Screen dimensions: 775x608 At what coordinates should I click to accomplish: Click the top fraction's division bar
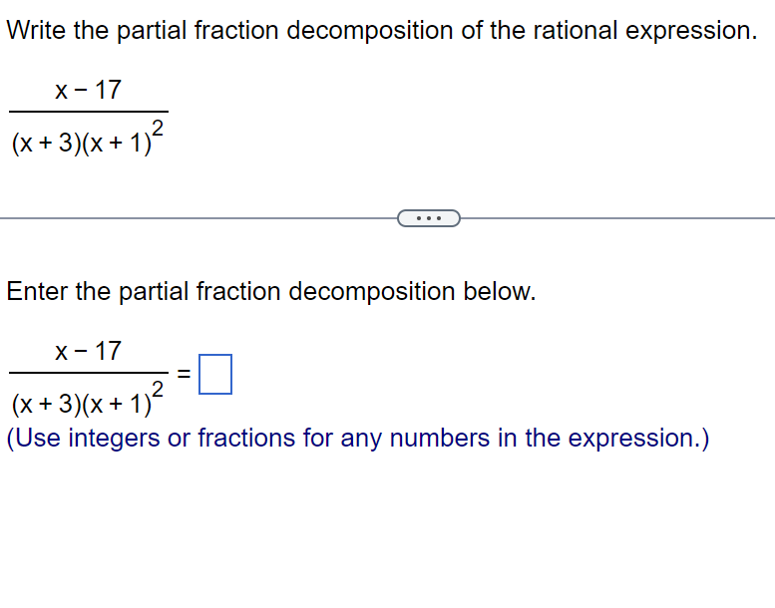coord(88,112)
